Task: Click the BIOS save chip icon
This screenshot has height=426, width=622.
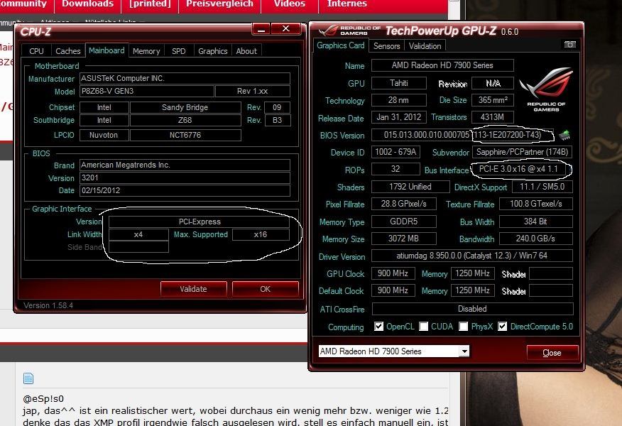Action: tap(564, 136)
